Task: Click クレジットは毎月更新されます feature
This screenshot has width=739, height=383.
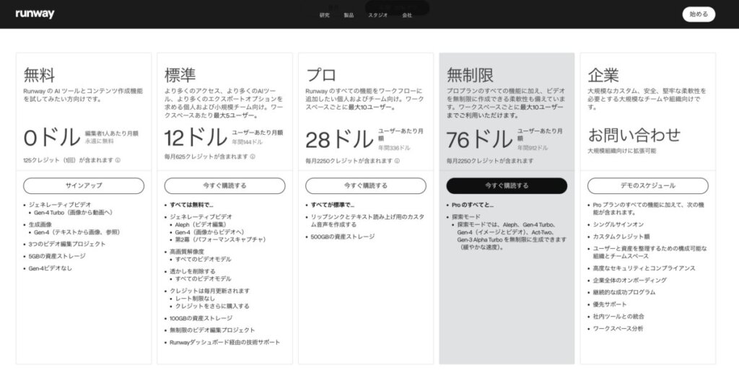Action: coord(210,291)
